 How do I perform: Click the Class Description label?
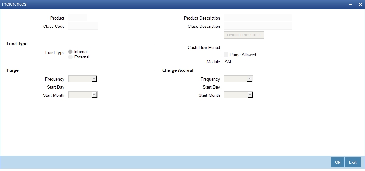pos(204,27)
